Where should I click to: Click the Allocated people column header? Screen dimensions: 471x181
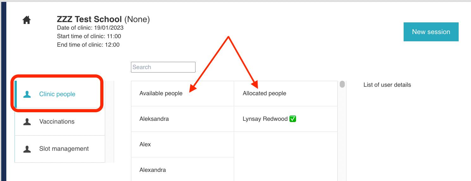coord(264,93)
